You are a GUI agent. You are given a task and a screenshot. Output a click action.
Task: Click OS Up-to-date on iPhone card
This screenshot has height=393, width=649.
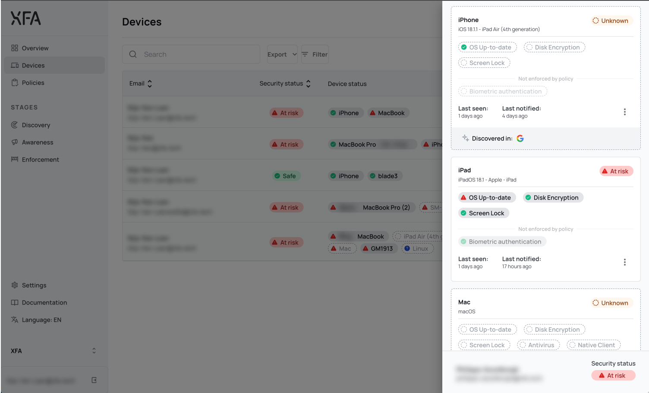pyautogui.click(x=487, y=47)
